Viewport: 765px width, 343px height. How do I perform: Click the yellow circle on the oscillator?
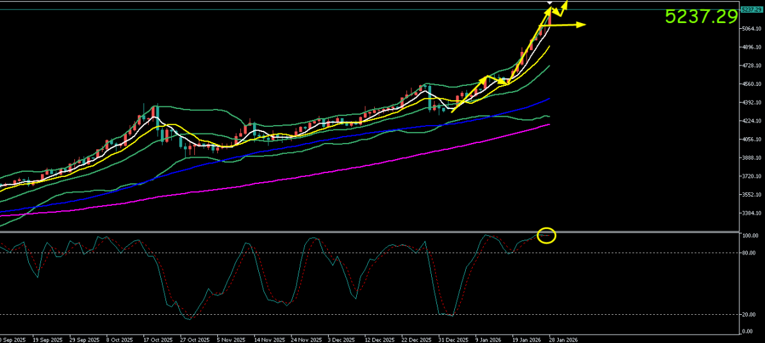click(x=546, y=235)
